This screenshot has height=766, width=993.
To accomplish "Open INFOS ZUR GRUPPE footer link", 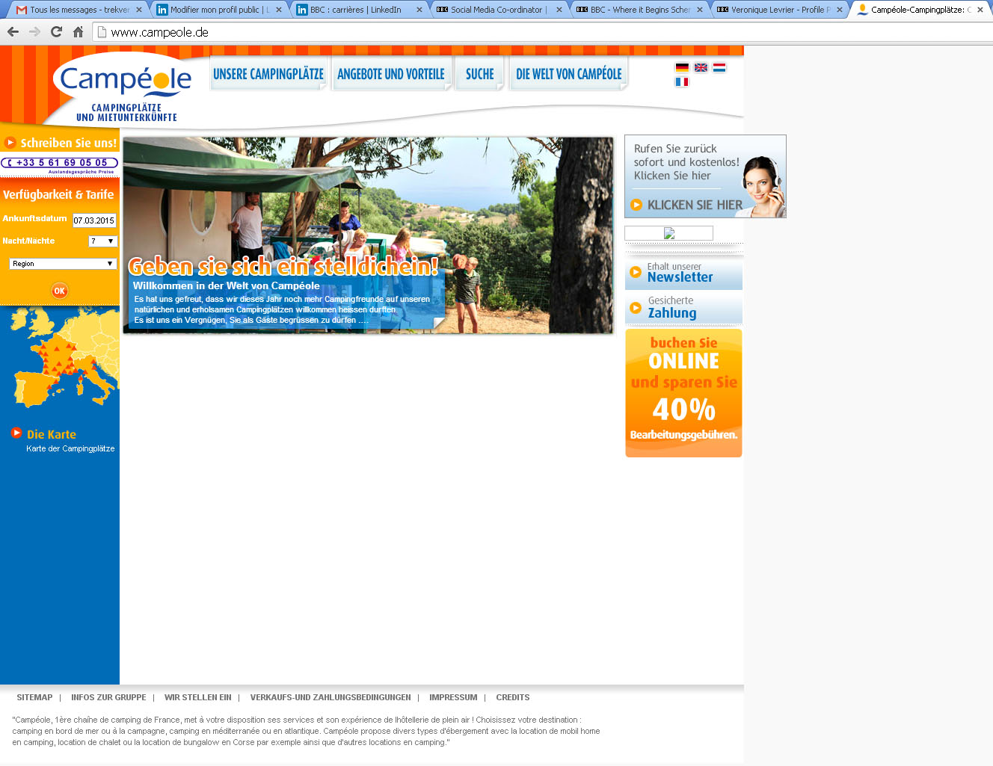I will 108,697.
